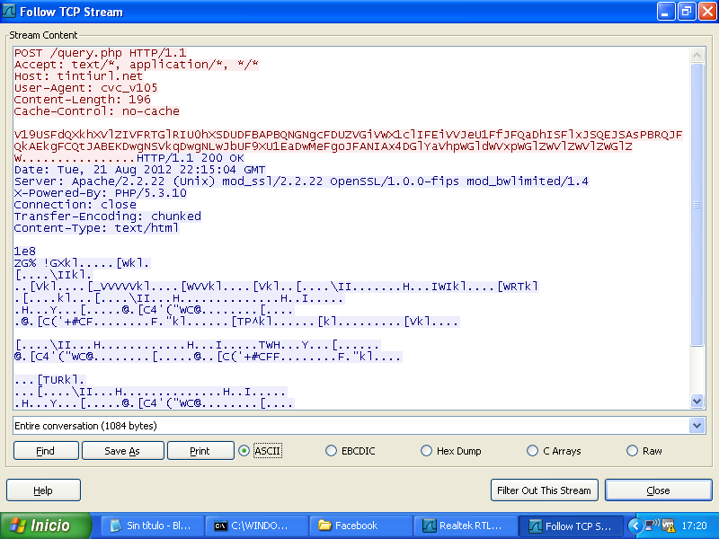Choose the Hex Dump view option
The width and height of the screenshot is (719, 539).
(427, 451)
